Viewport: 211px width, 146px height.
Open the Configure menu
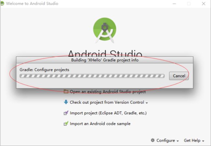click(166, 140)
